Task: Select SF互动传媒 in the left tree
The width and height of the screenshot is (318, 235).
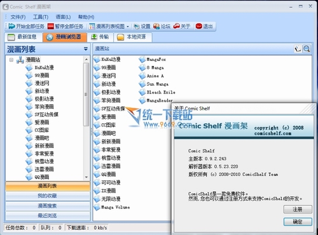Action: (46, 114)
